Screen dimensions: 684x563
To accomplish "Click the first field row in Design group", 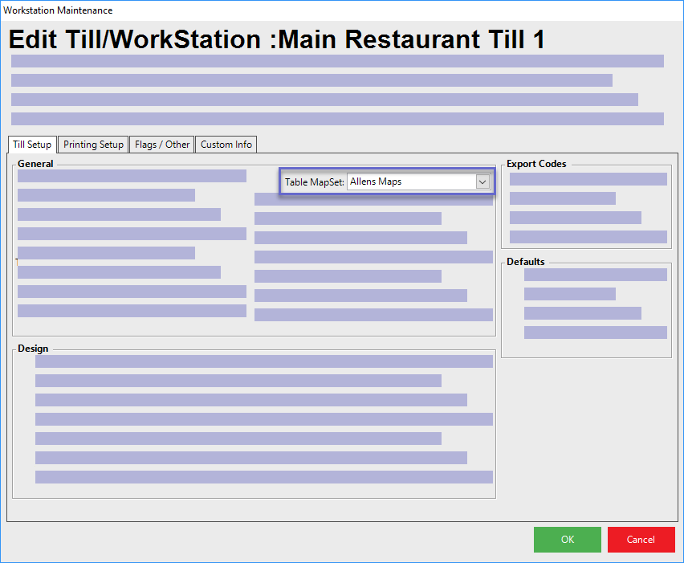I will pyautogui.click(x=263, y=361).
